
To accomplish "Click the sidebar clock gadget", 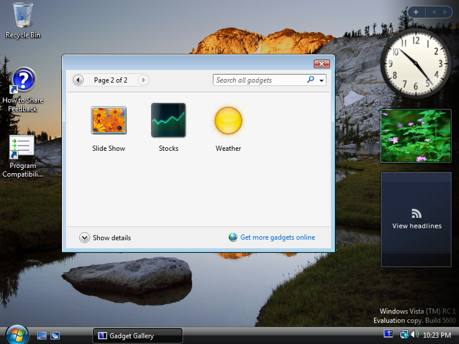I will [x=415, y=63].
